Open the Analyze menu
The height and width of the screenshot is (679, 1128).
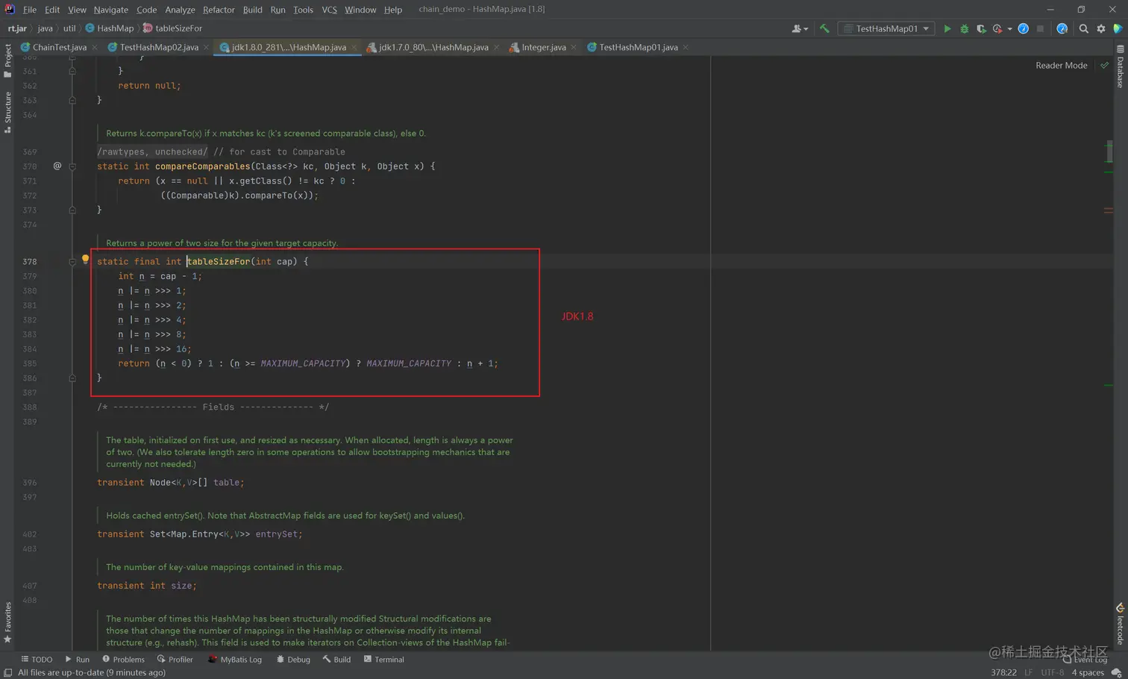180,10
